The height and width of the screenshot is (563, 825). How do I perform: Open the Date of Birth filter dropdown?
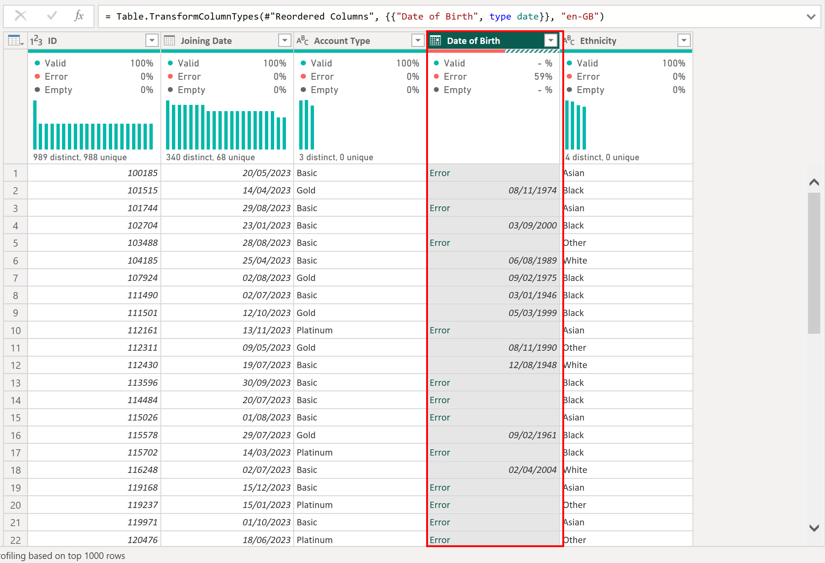[x=550, y=40]
